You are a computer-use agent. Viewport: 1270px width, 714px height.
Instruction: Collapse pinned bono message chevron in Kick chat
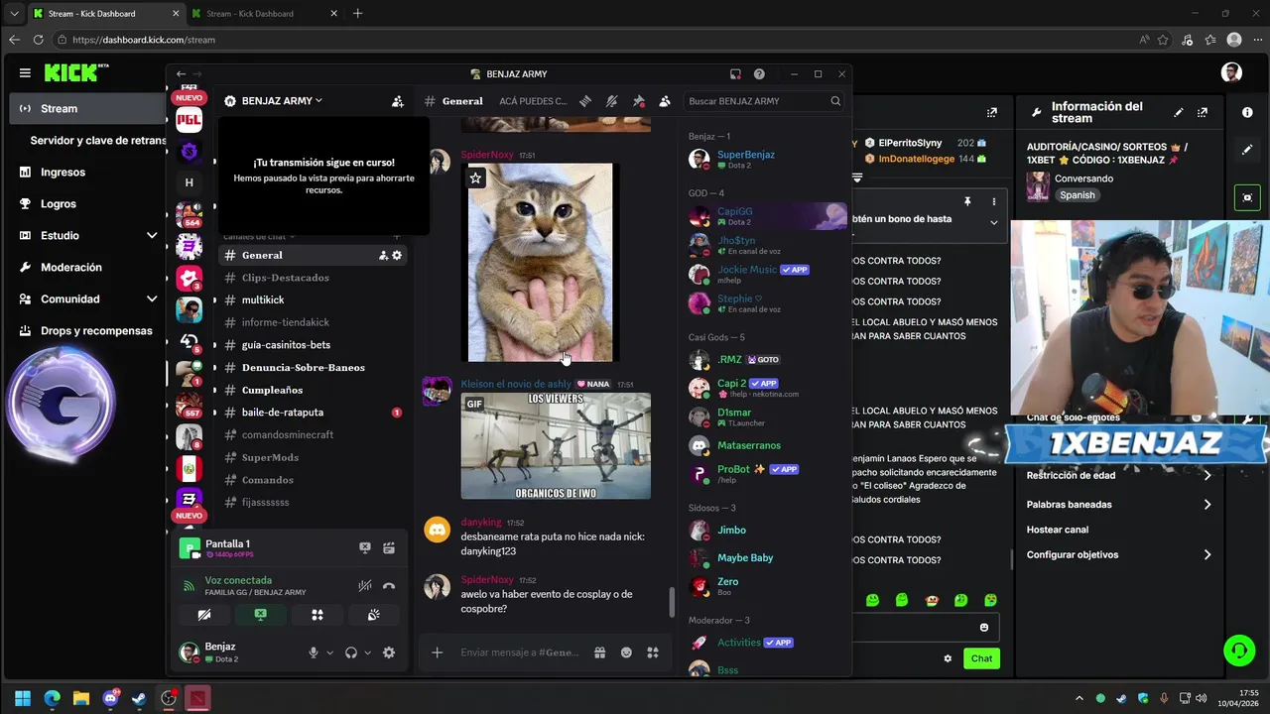994,223
